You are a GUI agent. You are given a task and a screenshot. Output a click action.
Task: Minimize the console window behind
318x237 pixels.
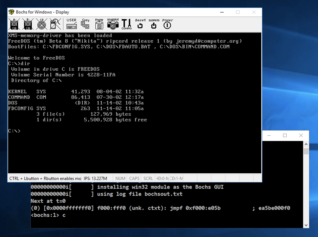point(269,135)
